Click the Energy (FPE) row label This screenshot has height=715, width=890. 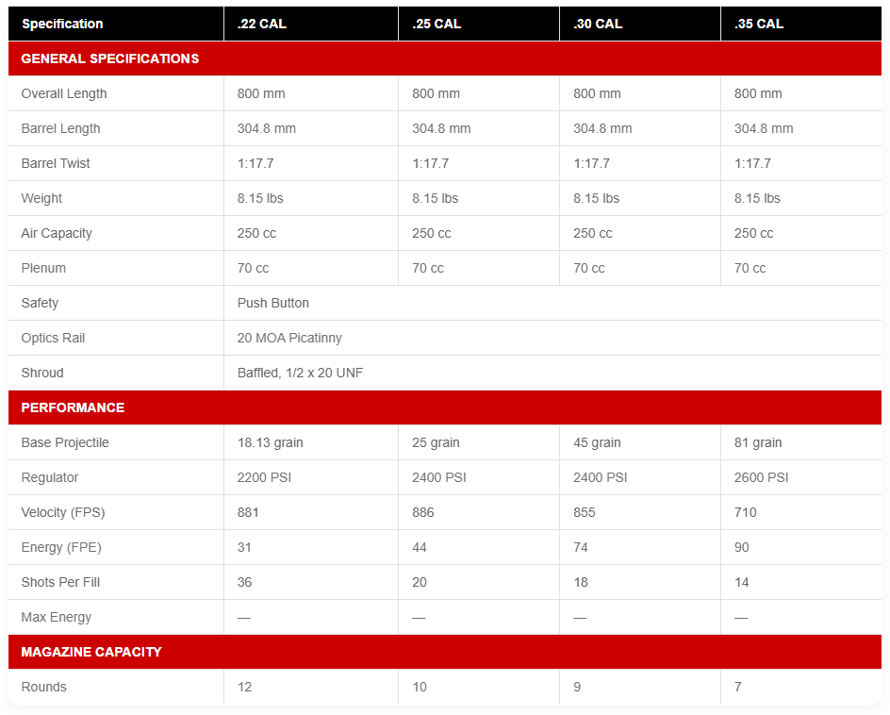pos(61,547)
